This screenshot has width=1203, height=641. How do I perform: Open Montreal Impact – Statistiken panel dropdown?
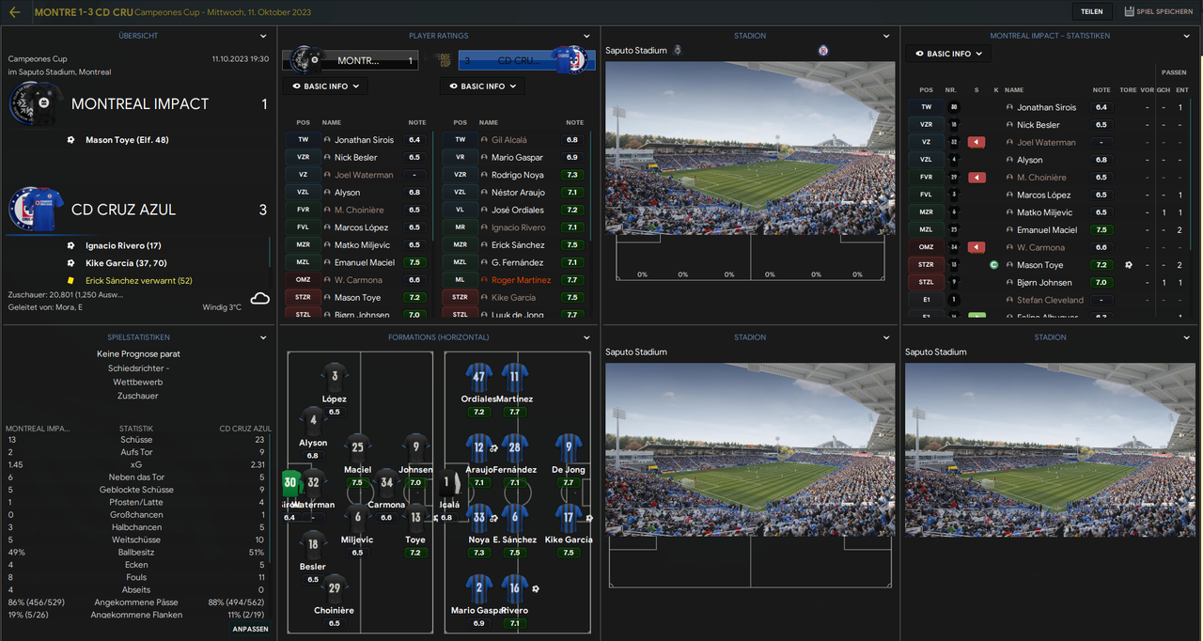tap(1188, 37)
